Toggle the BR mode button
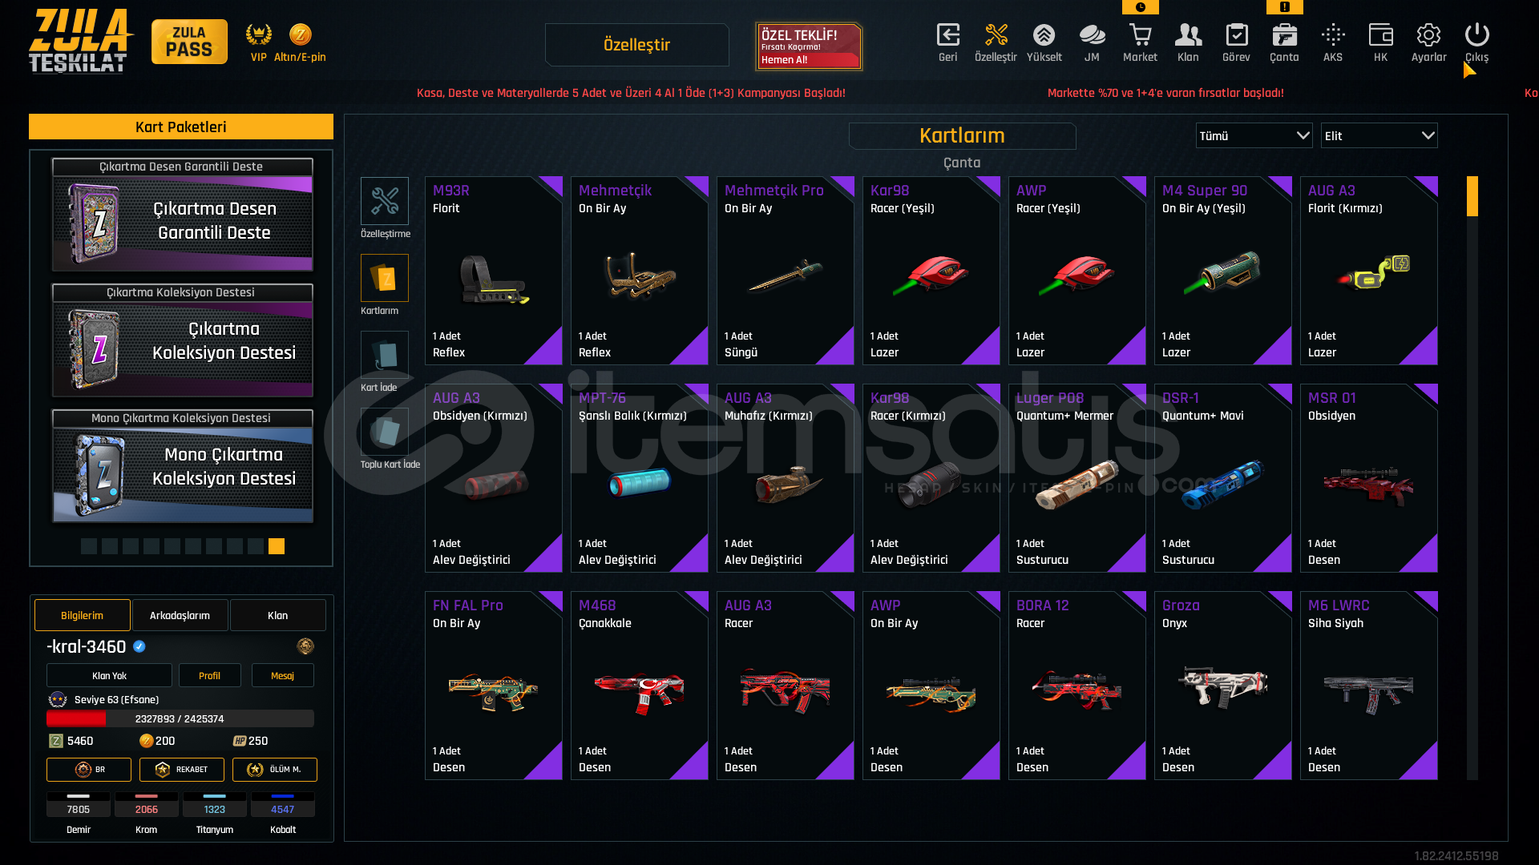This screenshot has height=865, width=1539. 89,770
